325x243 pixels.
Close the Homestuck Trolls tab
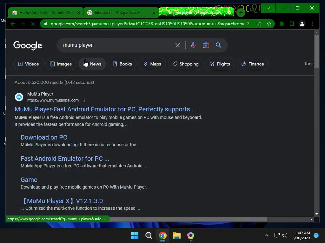[79, 13]
